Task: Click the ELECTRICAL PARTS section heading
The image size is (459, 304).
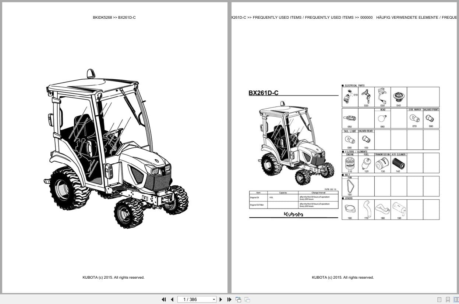Action: tap(354, 86)
